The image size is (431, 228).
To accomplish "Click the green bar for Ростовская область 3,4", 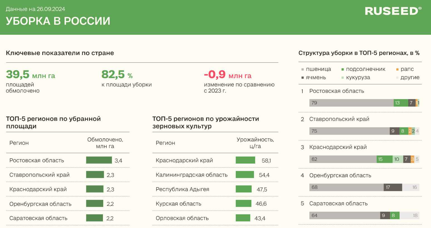I will (x=99, y=160).
